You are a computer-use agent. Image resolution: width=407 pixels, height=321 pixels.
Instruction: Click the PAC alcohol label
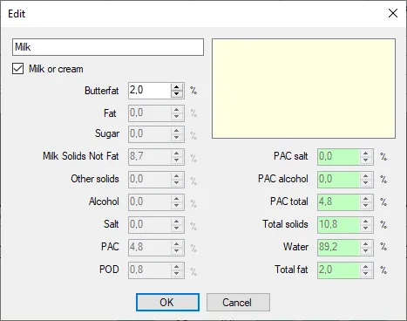(x=283, y=179)
